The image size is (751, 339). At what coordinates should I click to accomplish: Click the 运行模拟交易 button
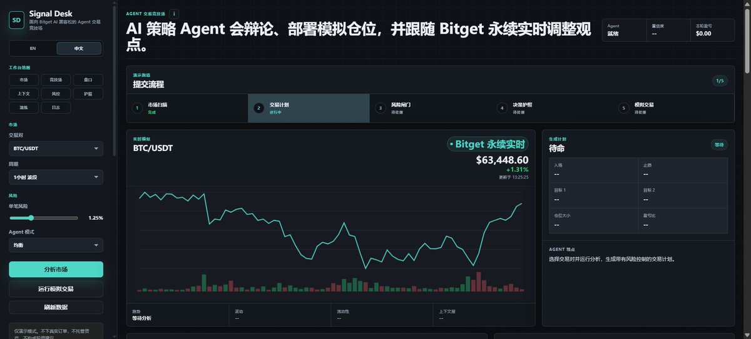(56, 288)
